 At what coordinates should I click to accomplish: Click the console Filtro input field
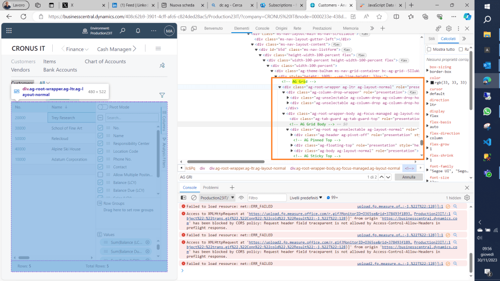(x=267, y=198)
